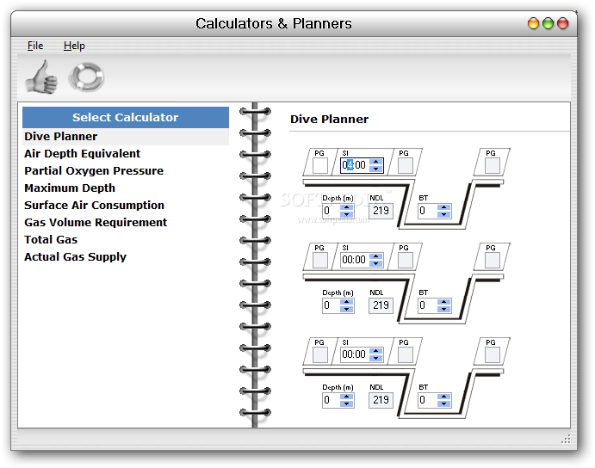Decrease second dive SI time with down arrow
Screen dimensions: 595x468
pyautogui.click(x=375, y=263)
